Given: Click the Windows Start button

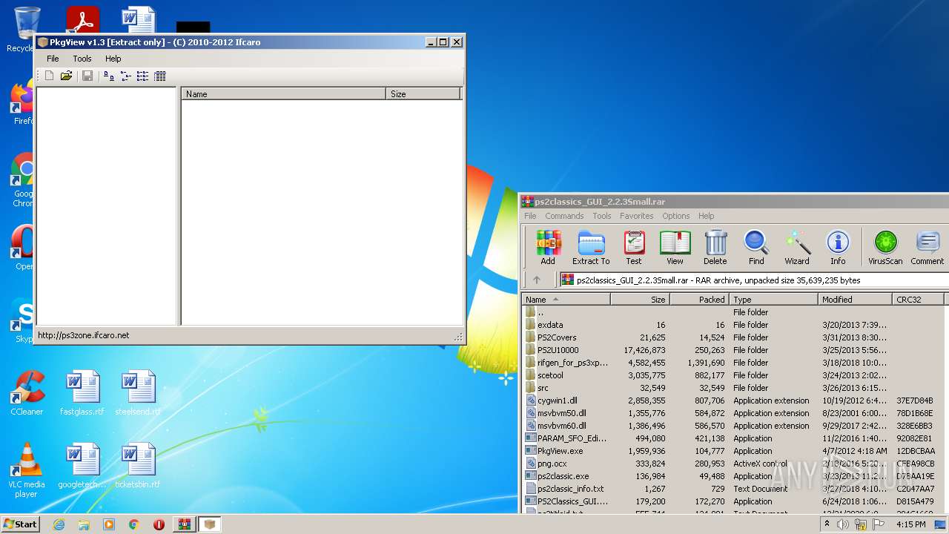Looking at the screenshot, I should (20, 524).
